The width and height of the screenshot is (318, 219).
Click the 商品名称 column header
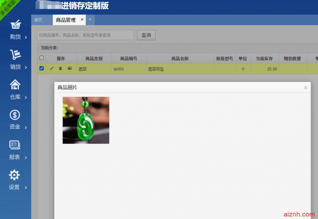180,58
